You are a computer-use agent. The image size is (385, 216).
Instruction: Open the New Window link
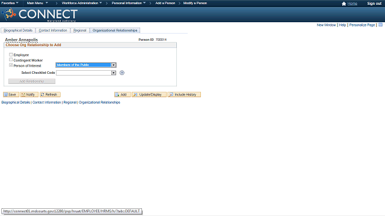pos(326,25)
